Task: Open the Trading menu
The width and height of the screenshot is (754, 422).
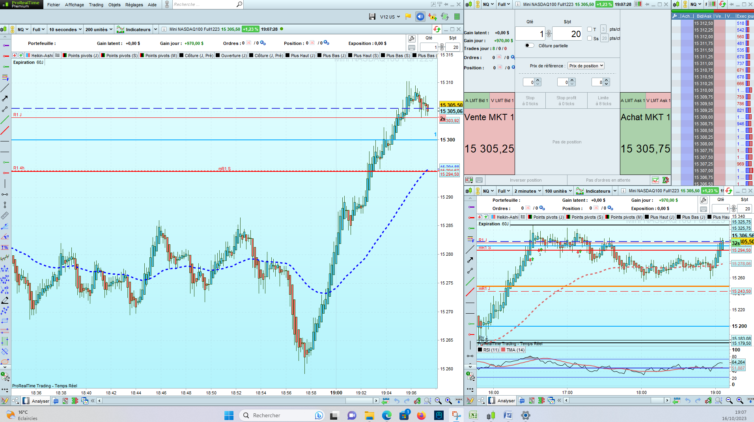Action: (x=96, y=5)
